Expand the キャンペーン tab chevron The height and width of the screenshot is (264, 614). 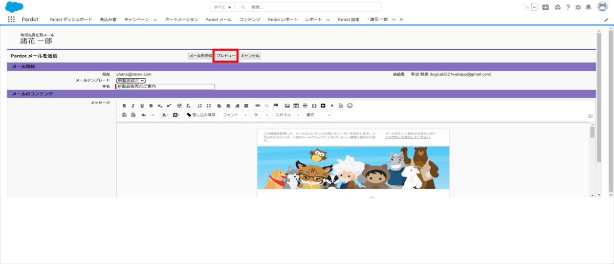(155, 19)
